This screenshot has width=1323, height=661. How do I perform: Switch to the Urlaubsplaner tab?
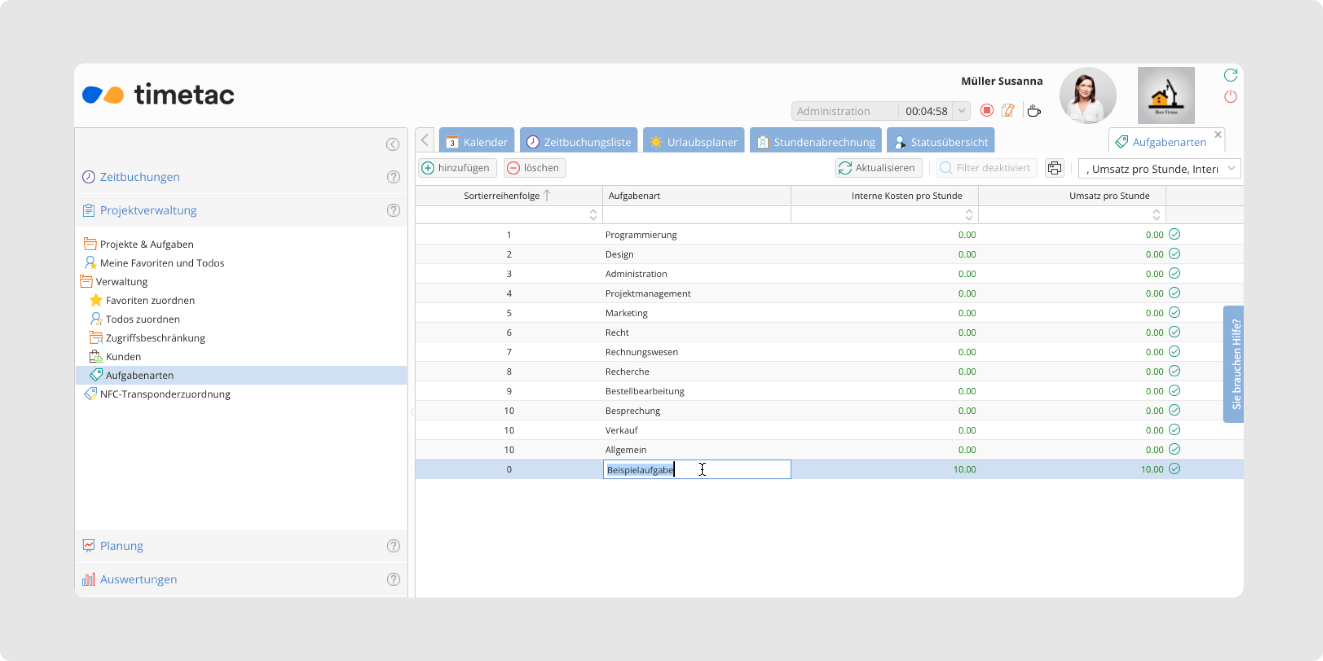[693, 141]
